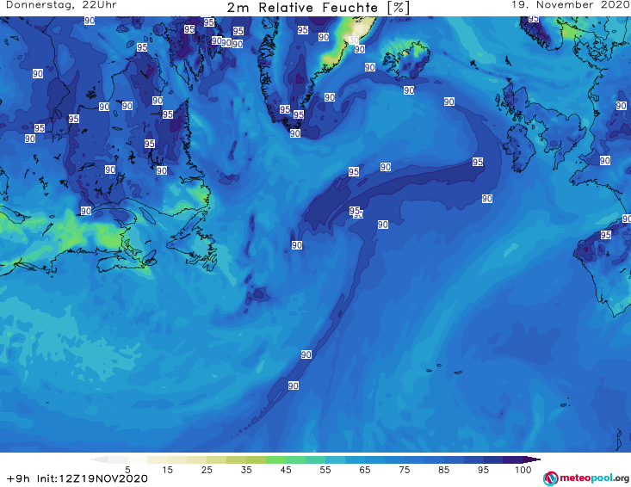Screen dimensions: 631x487
Task: Click the legend value 75
Action: [x=404, y=470]
